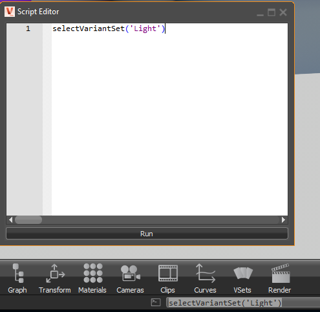Open the Clips module
Screen dimensions: 320x312
tap(167, 278)
